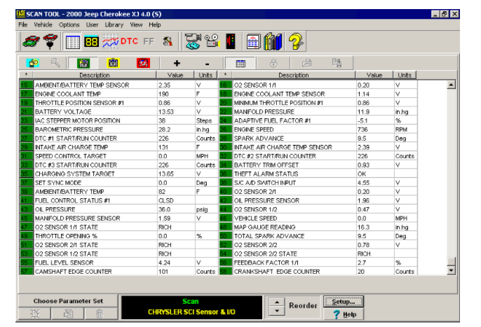Click the black LED indicator panel icon
This screenshot has height=327, width=481.
click(x=231, y=41)
